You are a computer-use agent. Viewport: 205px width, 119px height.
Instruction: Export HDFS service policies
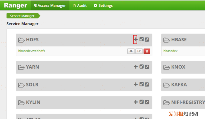point(147,39)
